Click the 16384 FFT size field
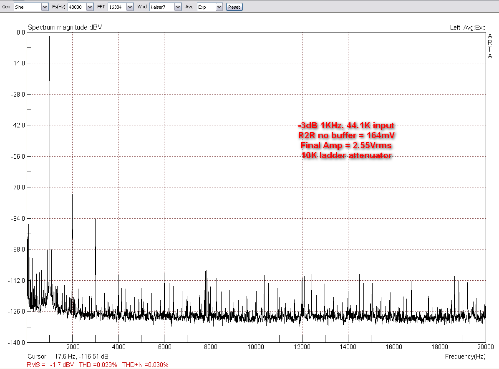 coord(116,7)
